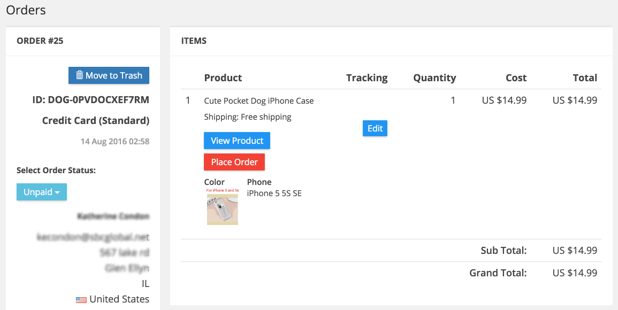Click the Tracking column header
This screenshot has width=618, height=310.
(x=367, y=78)
